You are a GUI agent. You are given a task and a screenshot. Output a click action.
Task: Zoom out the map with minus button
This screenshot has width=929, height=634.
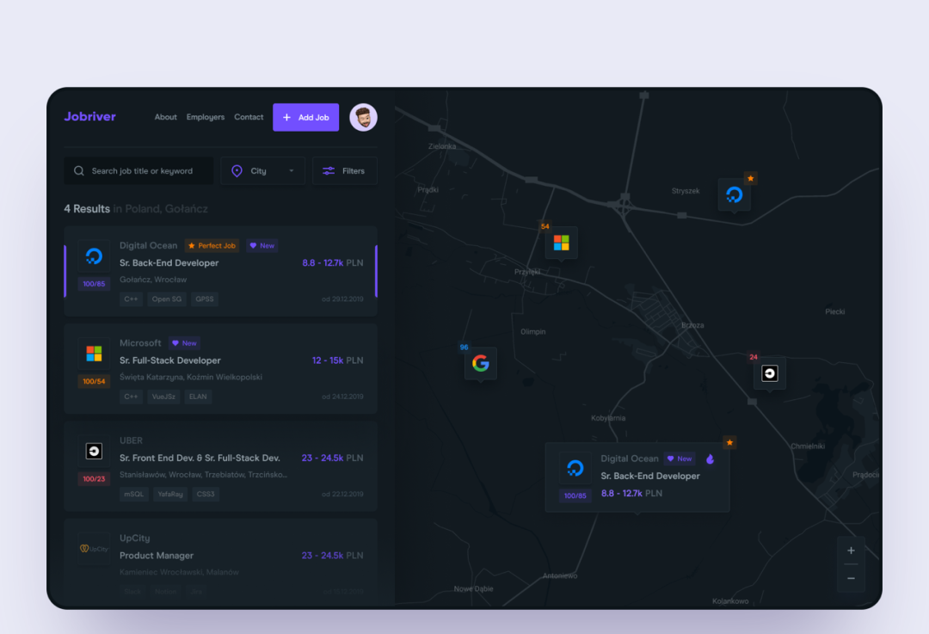pos(851,578)
